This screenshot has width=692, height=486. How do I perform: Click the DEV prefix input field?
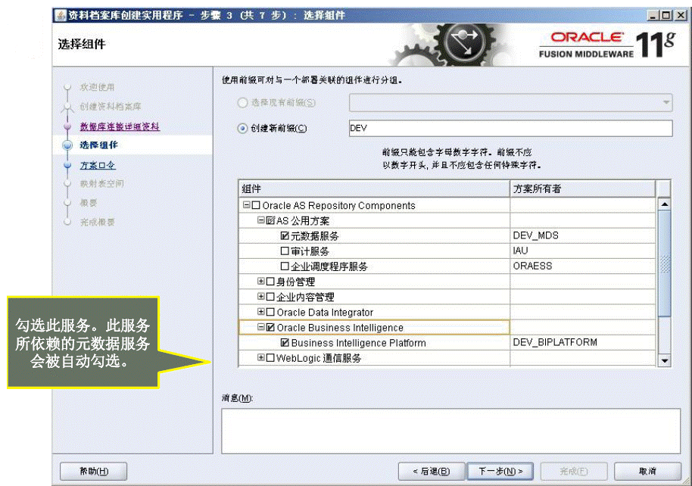[x=510, y=129]
